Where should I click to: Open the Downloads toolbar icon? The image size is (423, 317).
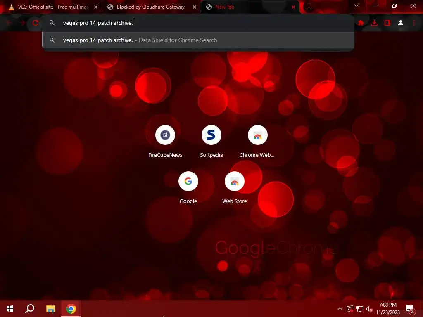click(x=374, y=23)
